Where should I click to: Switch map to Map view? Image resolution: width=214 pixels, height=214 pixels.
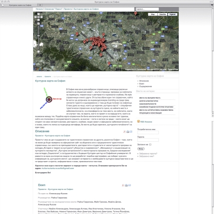pos(152,14)
